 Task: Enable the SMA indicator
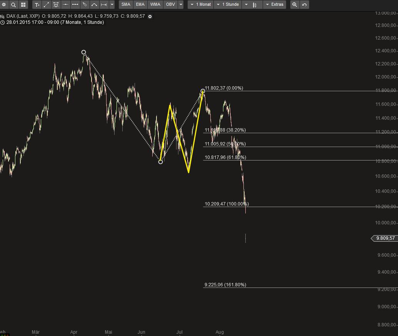[x=125, y=5]
